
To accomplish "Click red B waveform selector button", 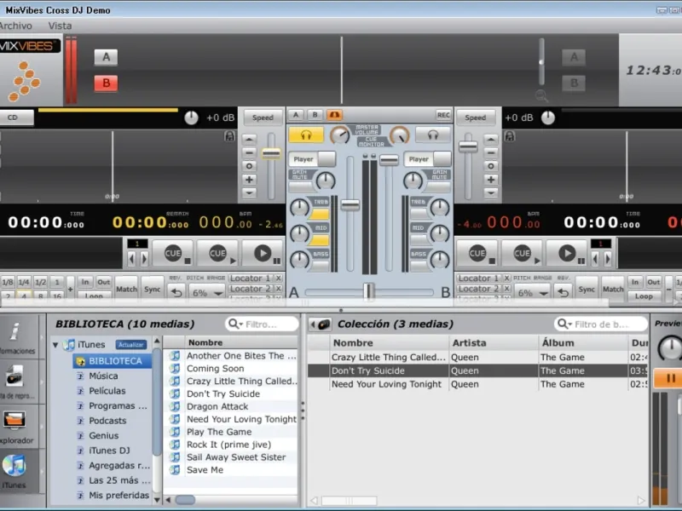I will pos(106,83).
